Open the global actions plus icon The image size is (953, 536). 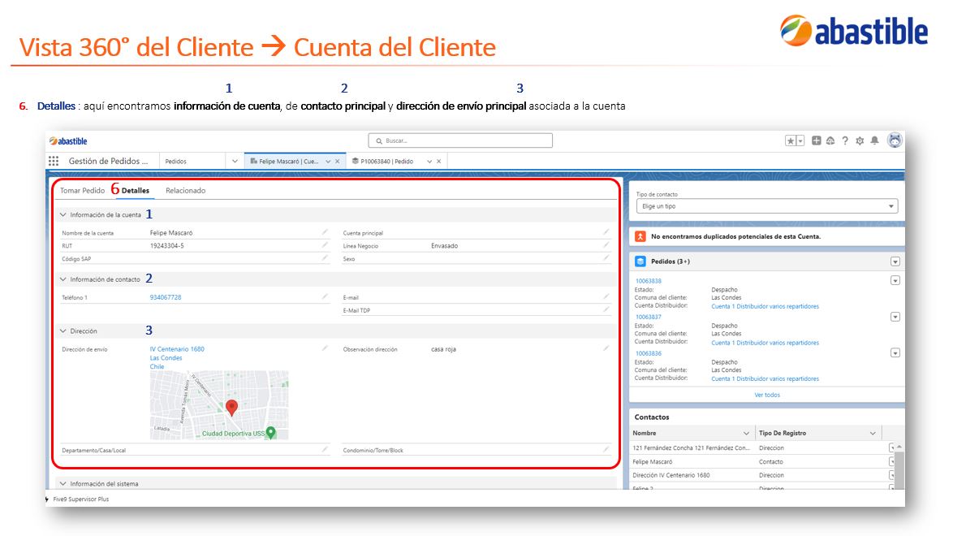coord(817,141)
